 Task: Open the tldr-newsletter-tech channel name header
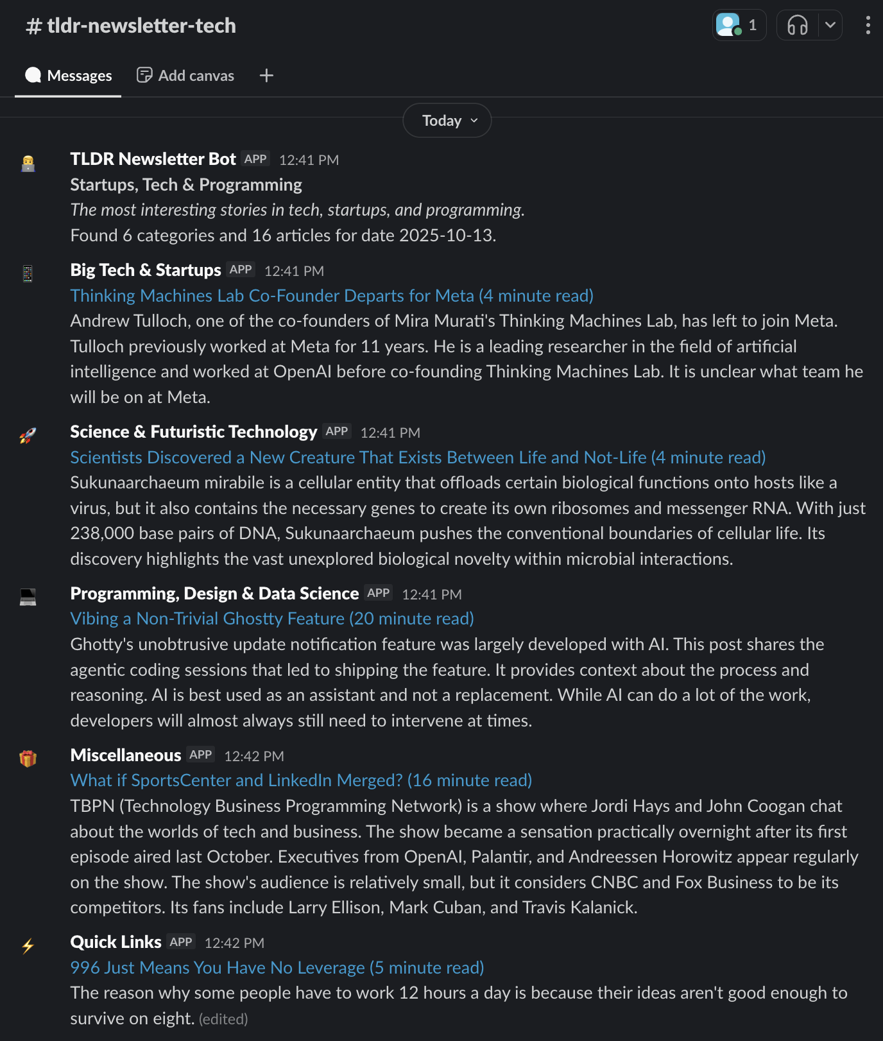(x=131, y=26)
